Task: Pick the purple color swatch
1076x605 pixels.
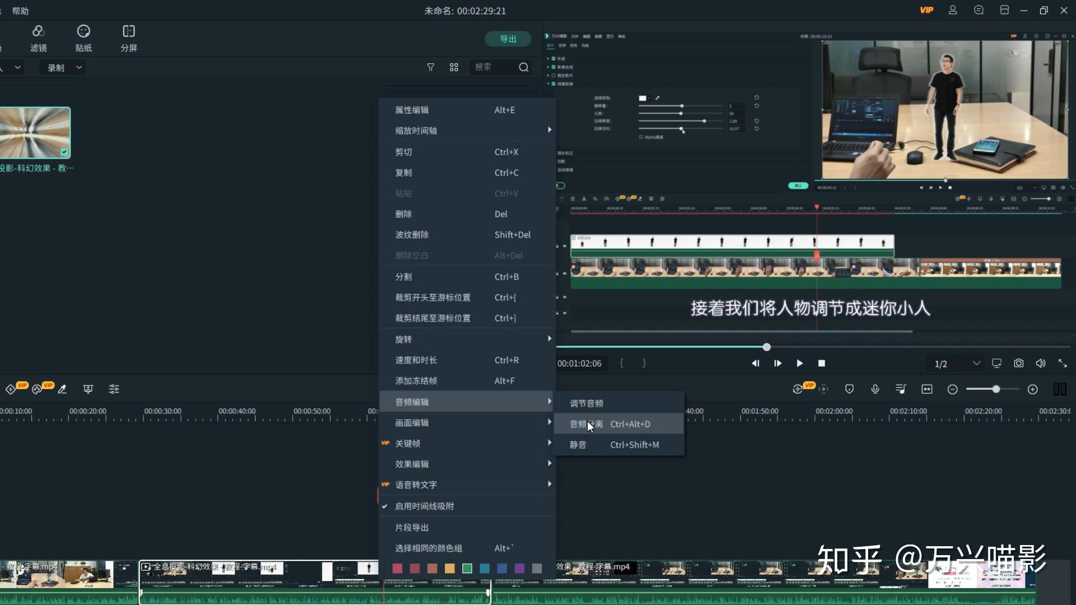Action: (x=519, y=569)
